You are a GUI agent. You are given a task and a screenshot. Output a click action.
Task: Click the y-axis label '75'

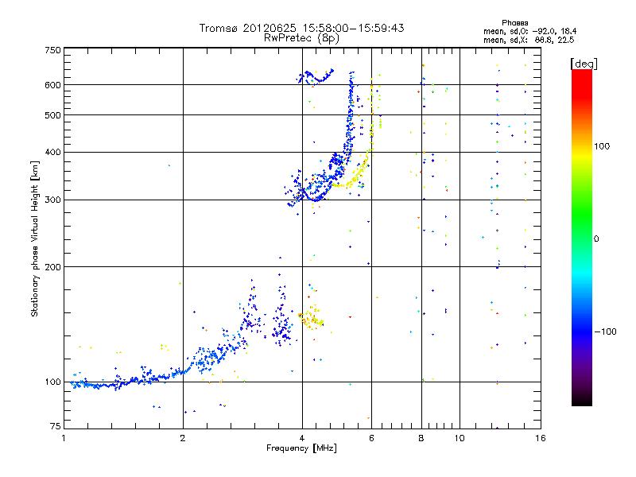pos(56,426)
